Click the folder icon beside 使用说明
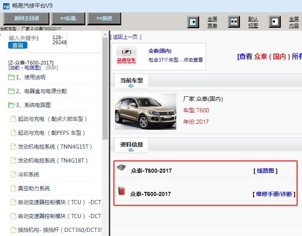Screen dimensions: 302x236 coord(11,77)
